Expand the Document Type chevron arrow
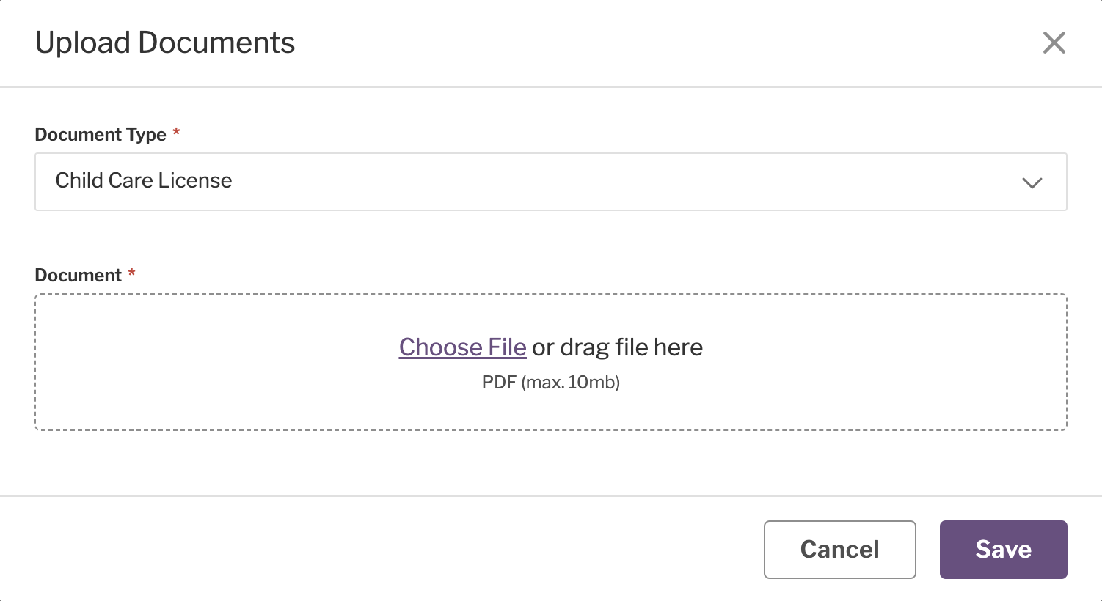Image resolution: width=1102 pixels, height=601 pixels. (1032, 182)
